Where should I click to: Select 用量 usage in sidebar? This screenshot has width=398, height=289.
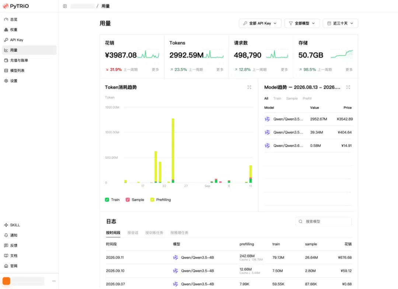click(x=29, y=50)
